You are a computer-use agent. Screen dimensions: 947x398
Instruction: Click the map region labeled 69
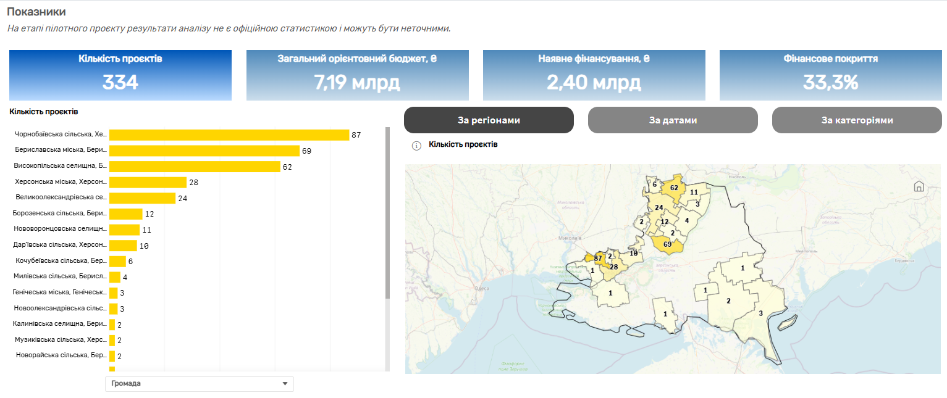click(x=667, y=245)
